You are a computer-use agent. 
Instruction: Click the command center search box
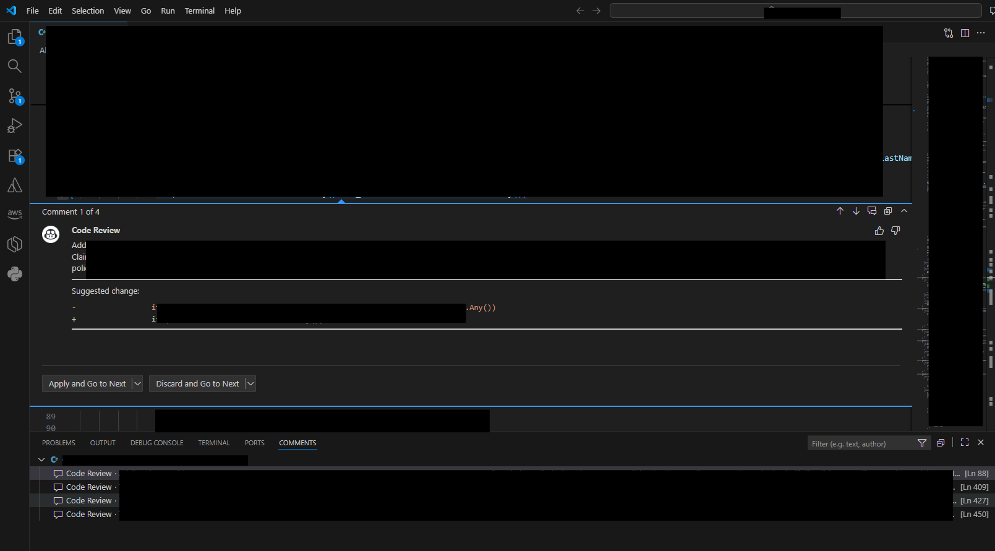(795, 11)
